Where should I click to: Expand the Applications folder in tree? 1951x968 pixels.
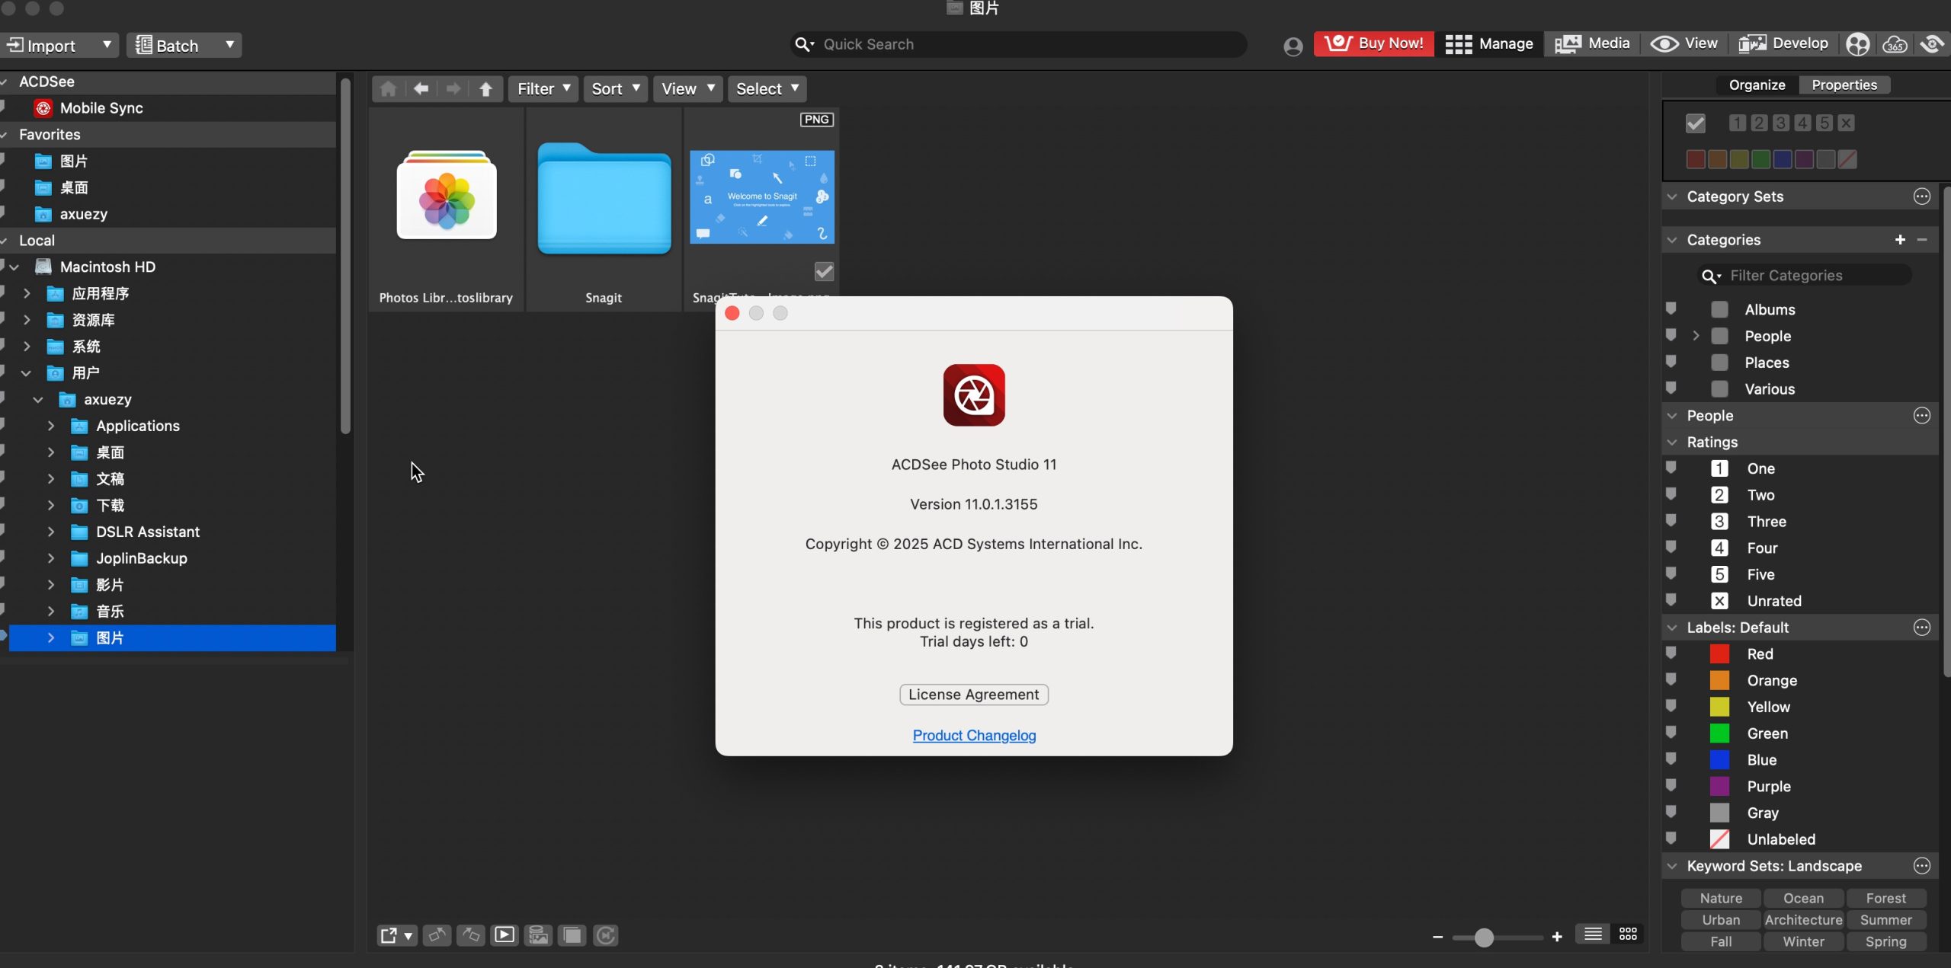click(x=51, y=426)
